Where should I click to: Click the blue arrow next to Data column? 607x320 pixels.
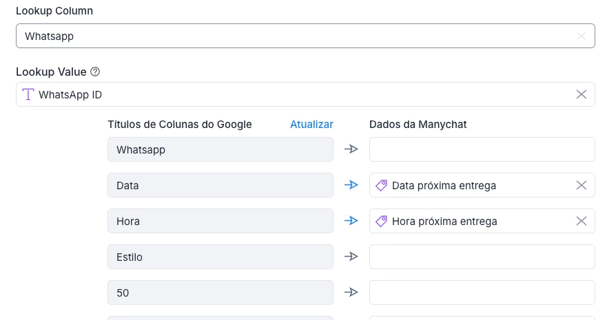351,185
